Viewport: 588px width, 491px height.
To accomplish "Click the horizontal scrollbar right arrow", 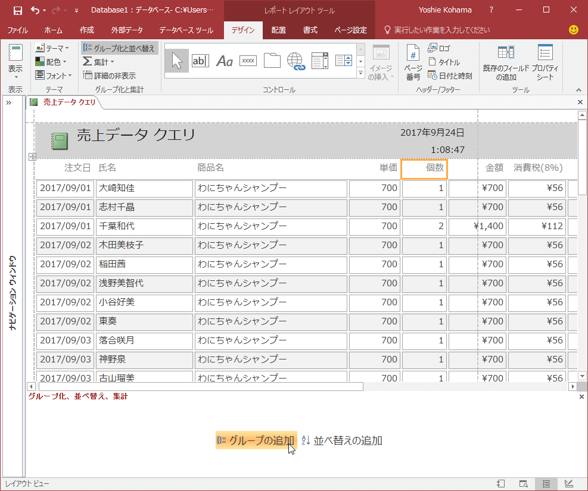I will [573, 386].
